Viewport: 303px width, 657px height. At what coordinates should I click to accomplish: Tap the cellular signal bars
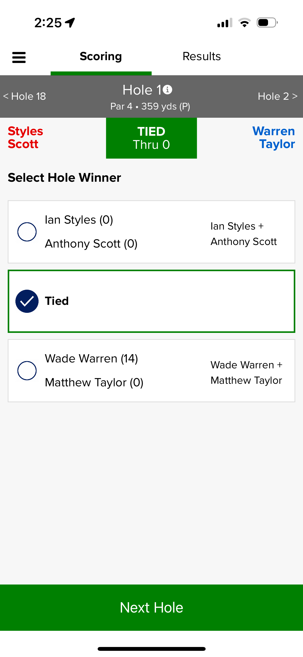point(225,23)
